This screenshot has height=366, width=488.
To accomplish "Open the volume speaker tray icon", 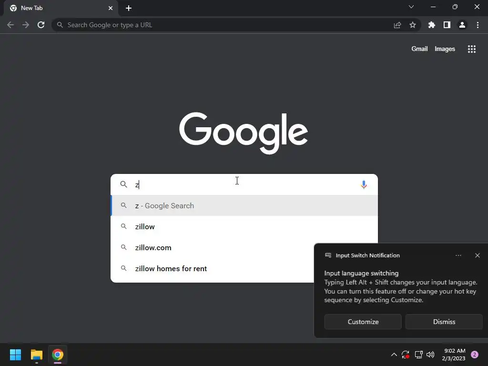I will (430, 355).
